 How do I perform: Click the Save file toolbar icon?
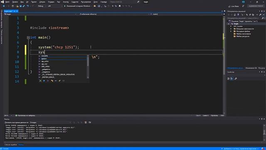pyautogui.click(x=20, y=6)
